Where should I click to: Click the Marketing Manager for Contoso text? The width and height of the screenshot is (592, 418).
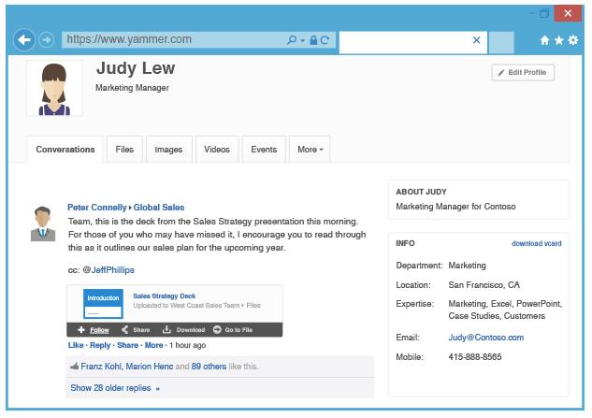(455, 207)
